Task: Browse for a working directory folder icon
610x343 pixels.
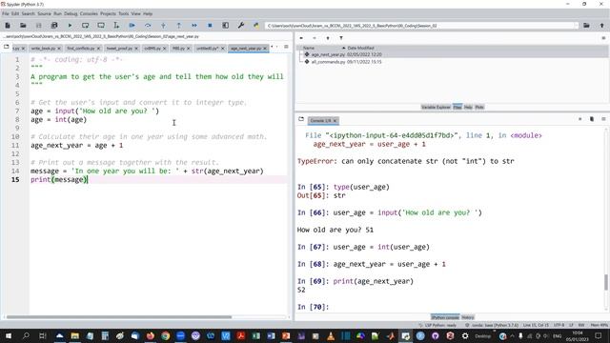Action: click(x=586, y=26)
